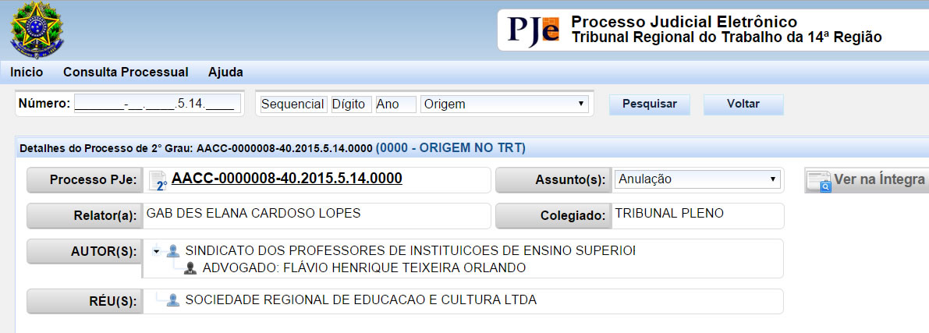Screen dimensions: 929x333
Task: Open the Ajuda menu
Action: 225,72
